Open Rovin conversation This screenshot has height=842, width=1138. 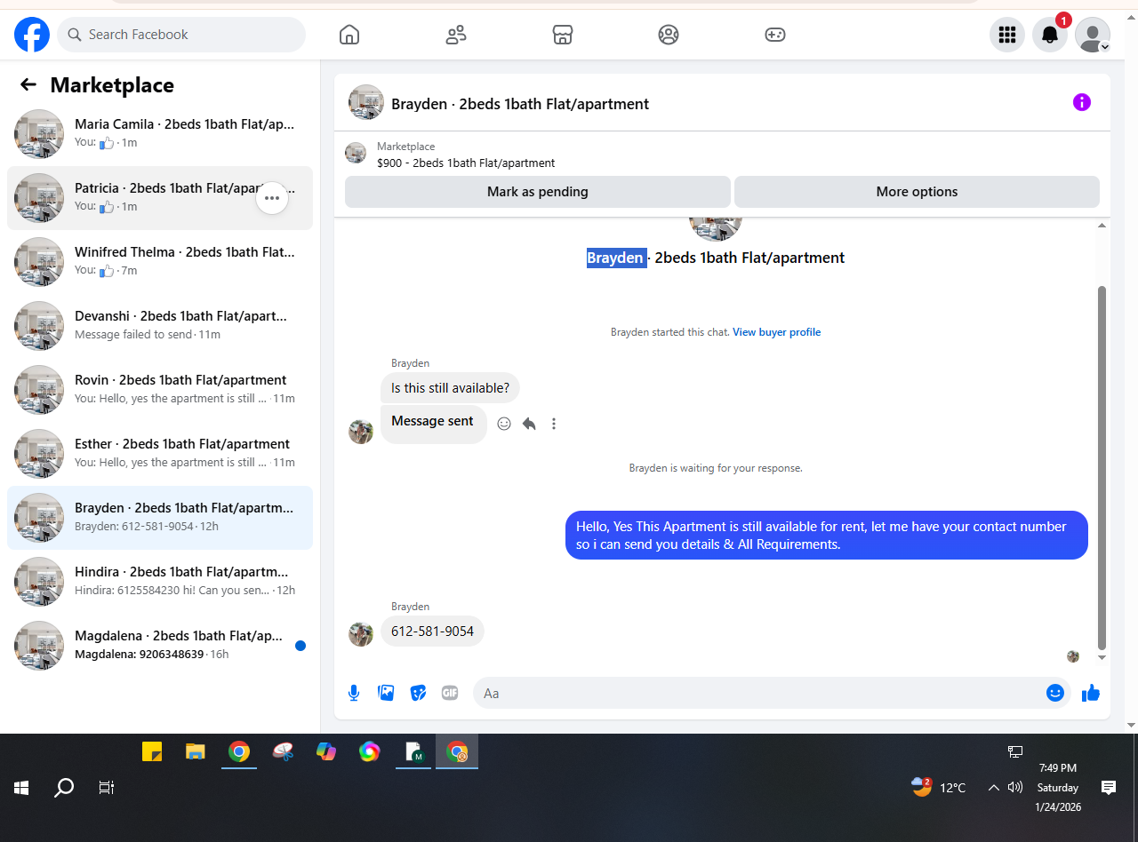160,390
